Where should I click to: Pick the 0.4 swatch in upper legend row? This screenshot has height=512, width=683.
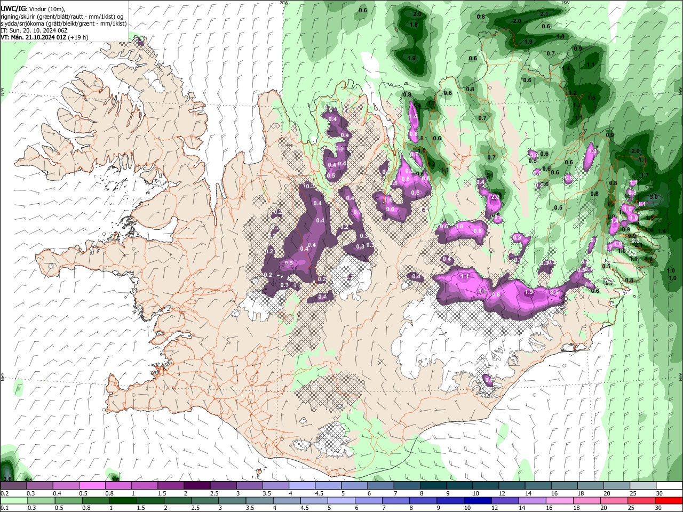66,486
